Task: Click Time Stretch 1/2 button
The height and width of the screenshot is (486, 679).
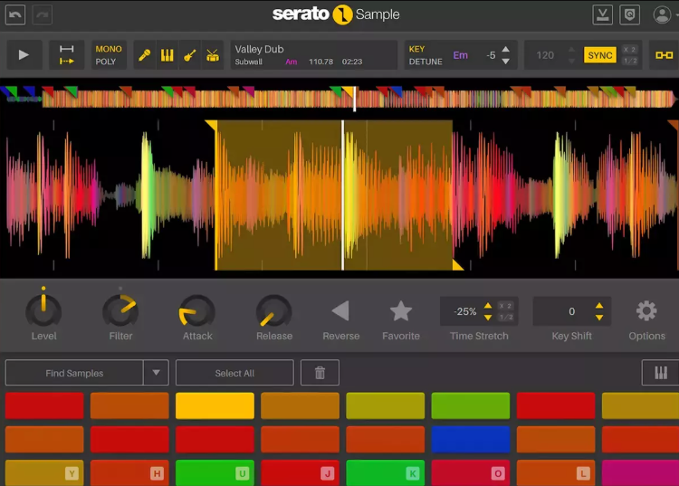Action: click(x=505, y=317)
